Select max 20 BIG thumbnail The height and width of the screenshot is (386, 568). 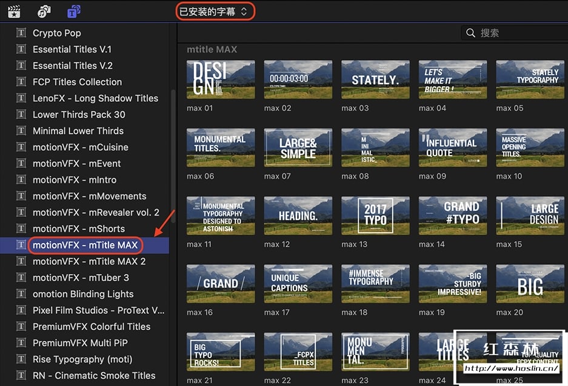click(x=530, y=284)
